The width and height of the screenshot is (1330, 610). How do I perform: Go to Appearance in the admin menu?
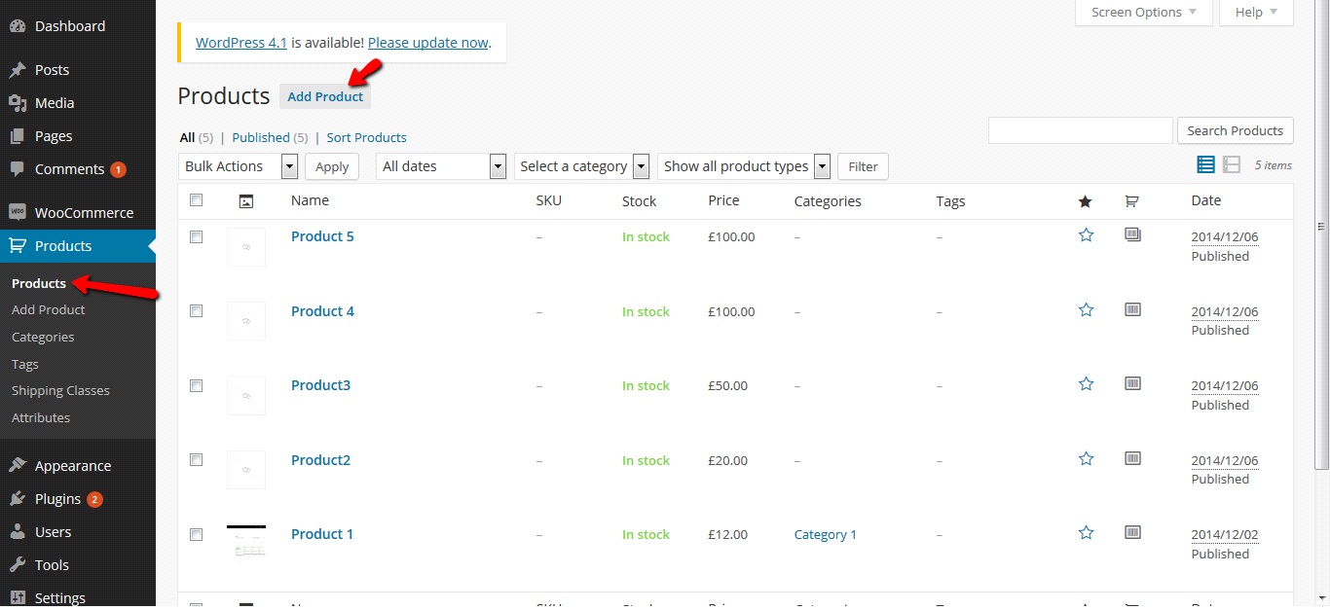pos(73,466)
